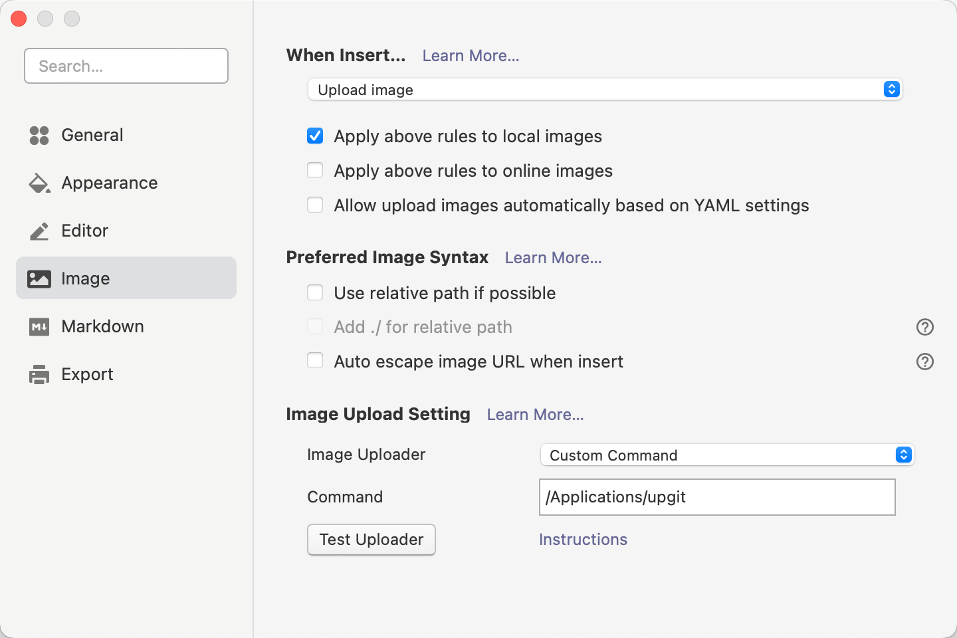Click the grid icon beside General

(39, 135)
